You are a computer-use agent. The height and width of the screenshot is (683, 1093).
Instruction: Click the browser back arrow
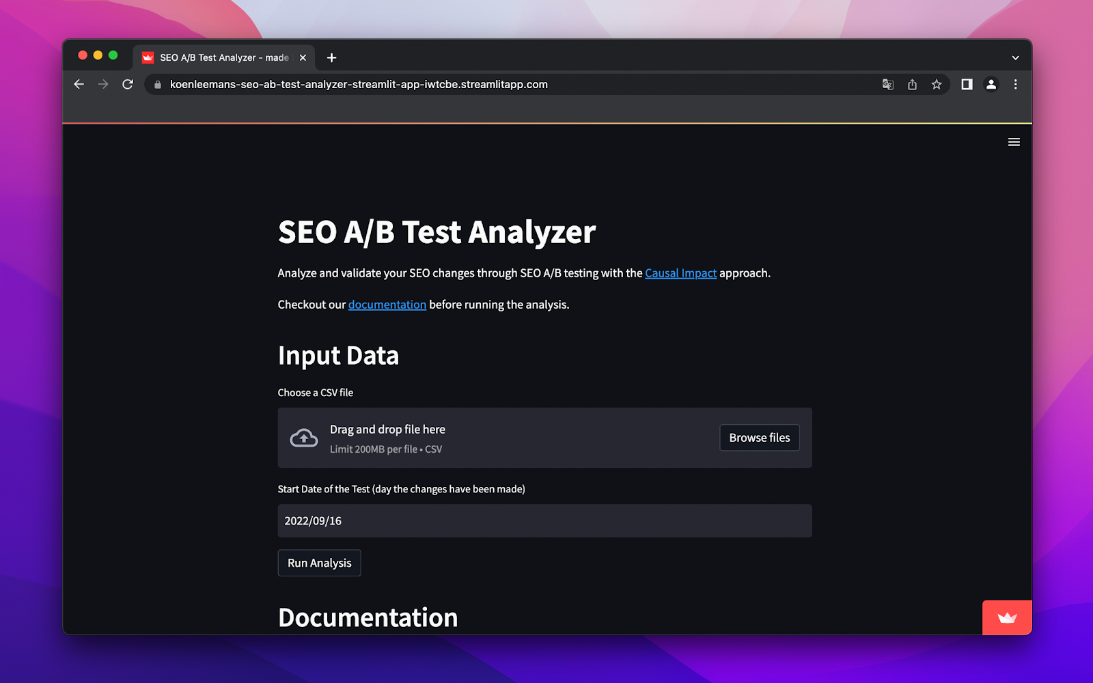[79, 85]
